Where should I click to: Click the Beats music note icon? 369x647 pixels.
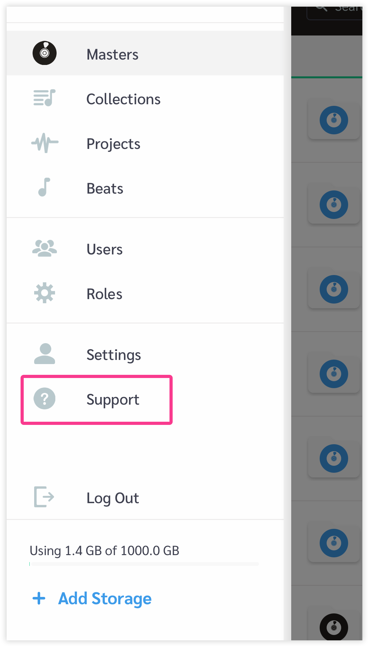(44, 187)
